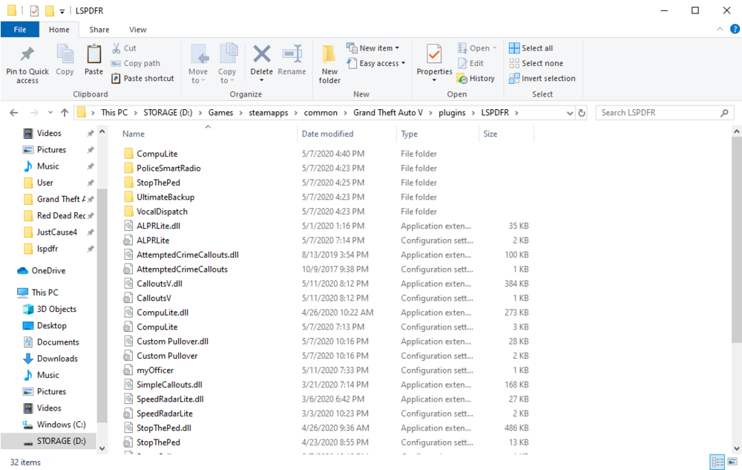Click navigation pane scrollbar down arrow
Image resolution: width=742 pixels, height=470 pixels.
[x=102, y=448]
